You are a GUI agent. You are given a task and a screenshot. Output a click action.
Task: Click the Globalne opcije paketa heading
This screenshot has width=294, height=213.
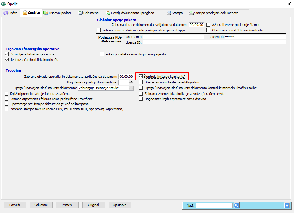pos(117,20)
